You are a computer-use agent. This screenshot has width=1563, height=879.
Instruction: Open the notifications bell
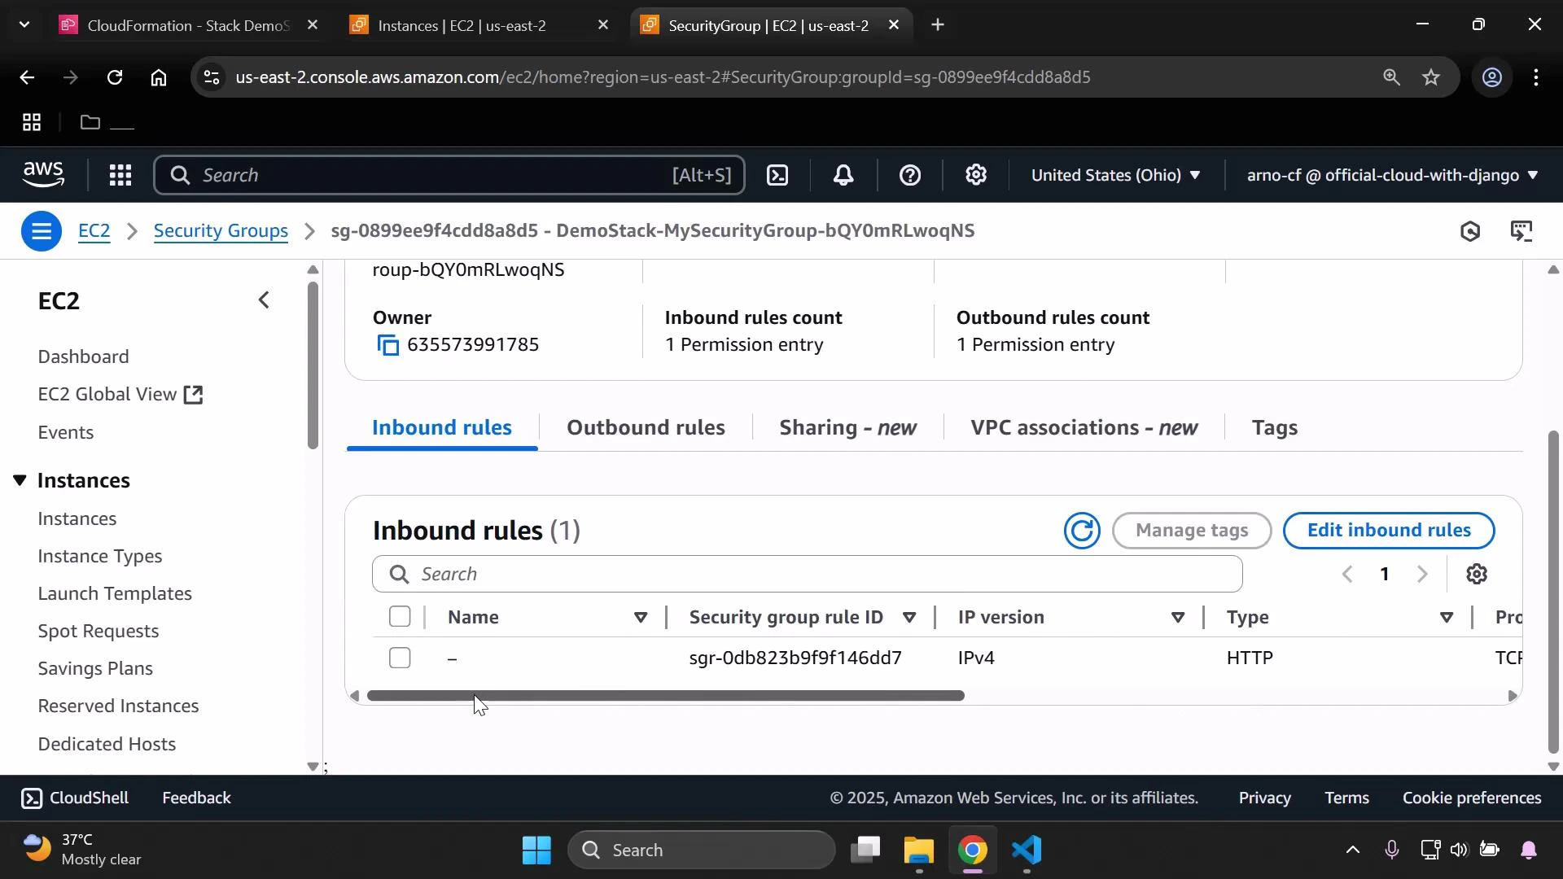coord(843,175)
